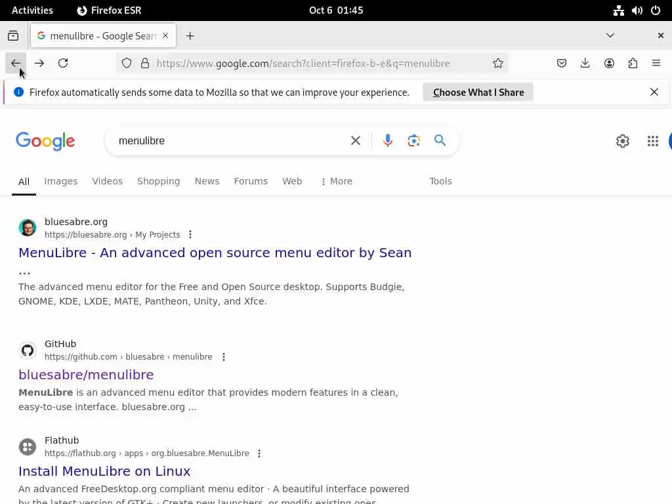Switch to the News tab

(207, 181)
